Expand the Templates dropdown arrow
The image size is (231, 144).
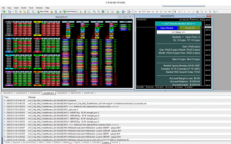(131, 12)
